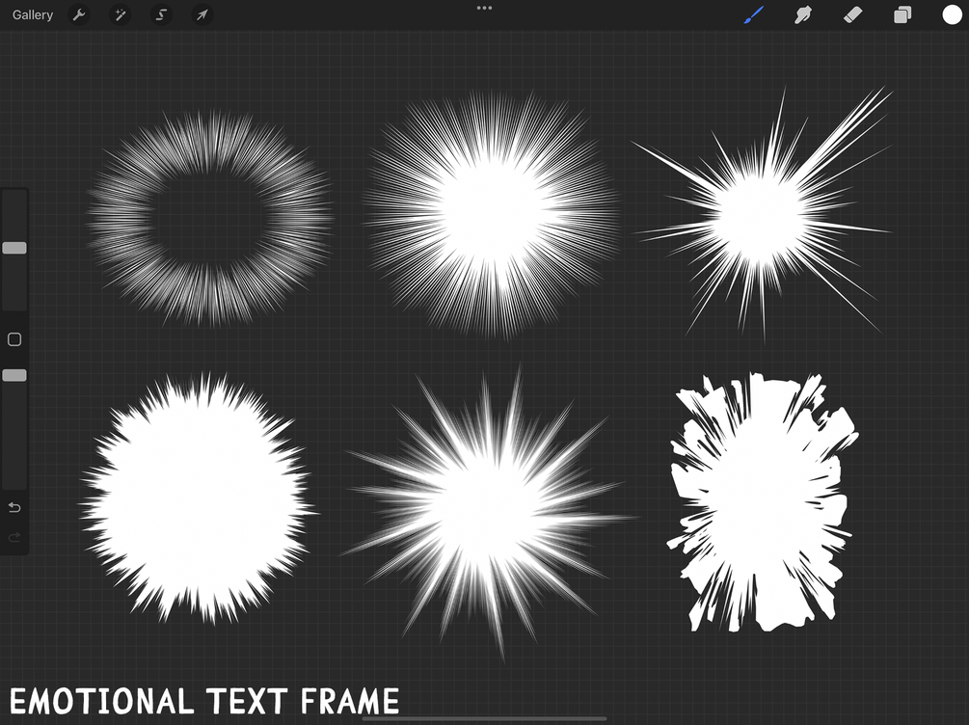969x725 pixels.
Task: Open the white active color swatch
Action: (952, 14)
